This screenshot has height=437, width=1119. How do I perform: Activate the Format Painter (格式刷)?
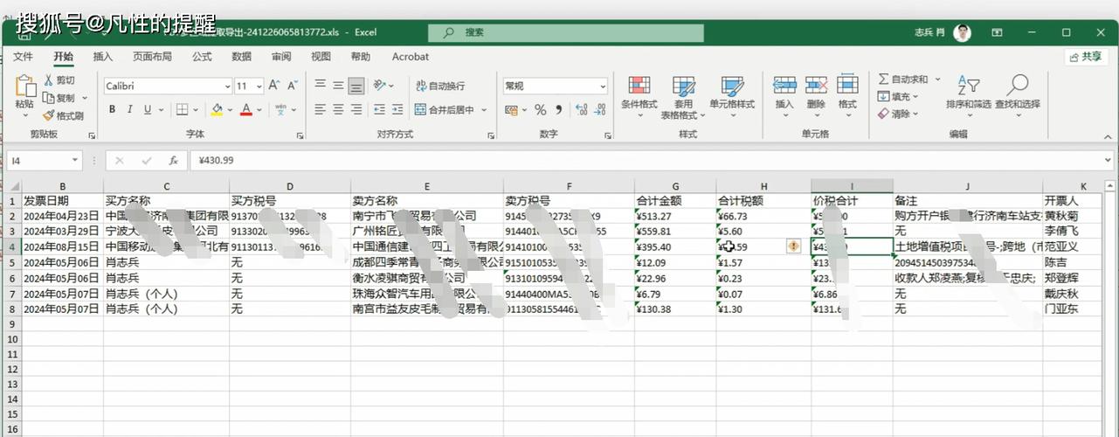49,115
